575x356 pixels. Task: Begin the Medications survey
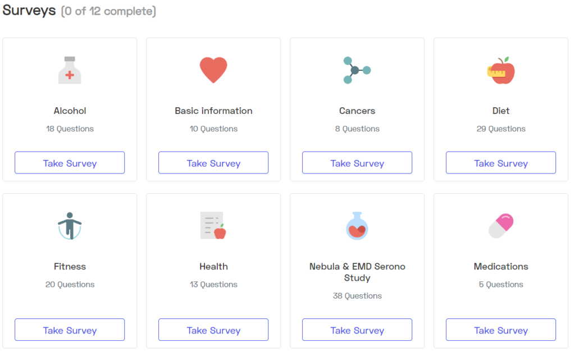point(501,330)
